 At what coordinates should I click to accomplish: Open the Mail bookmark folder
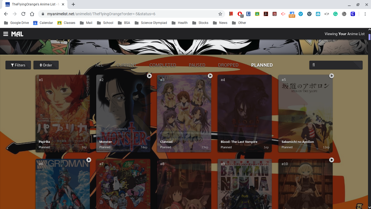pos(86,23)
